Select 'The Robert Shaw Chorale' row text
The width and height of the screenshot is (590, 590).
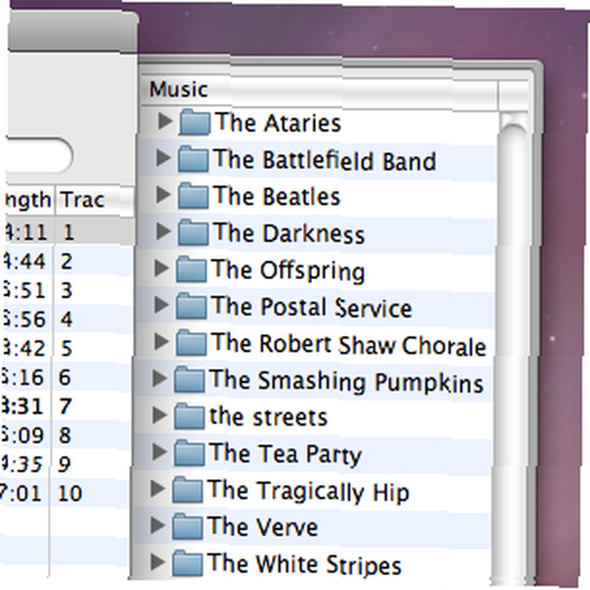pos(349,345)
